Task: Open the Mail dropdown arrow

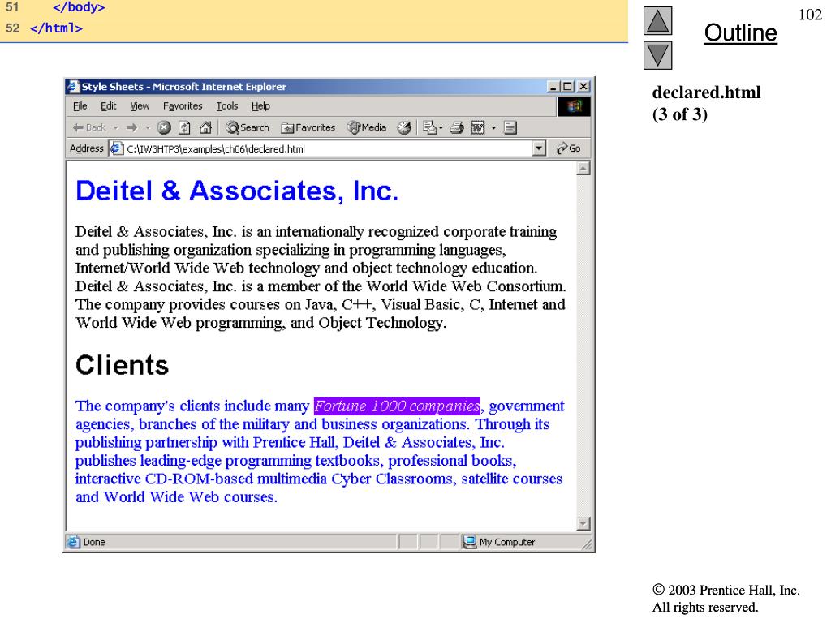Action: (441, 127)
